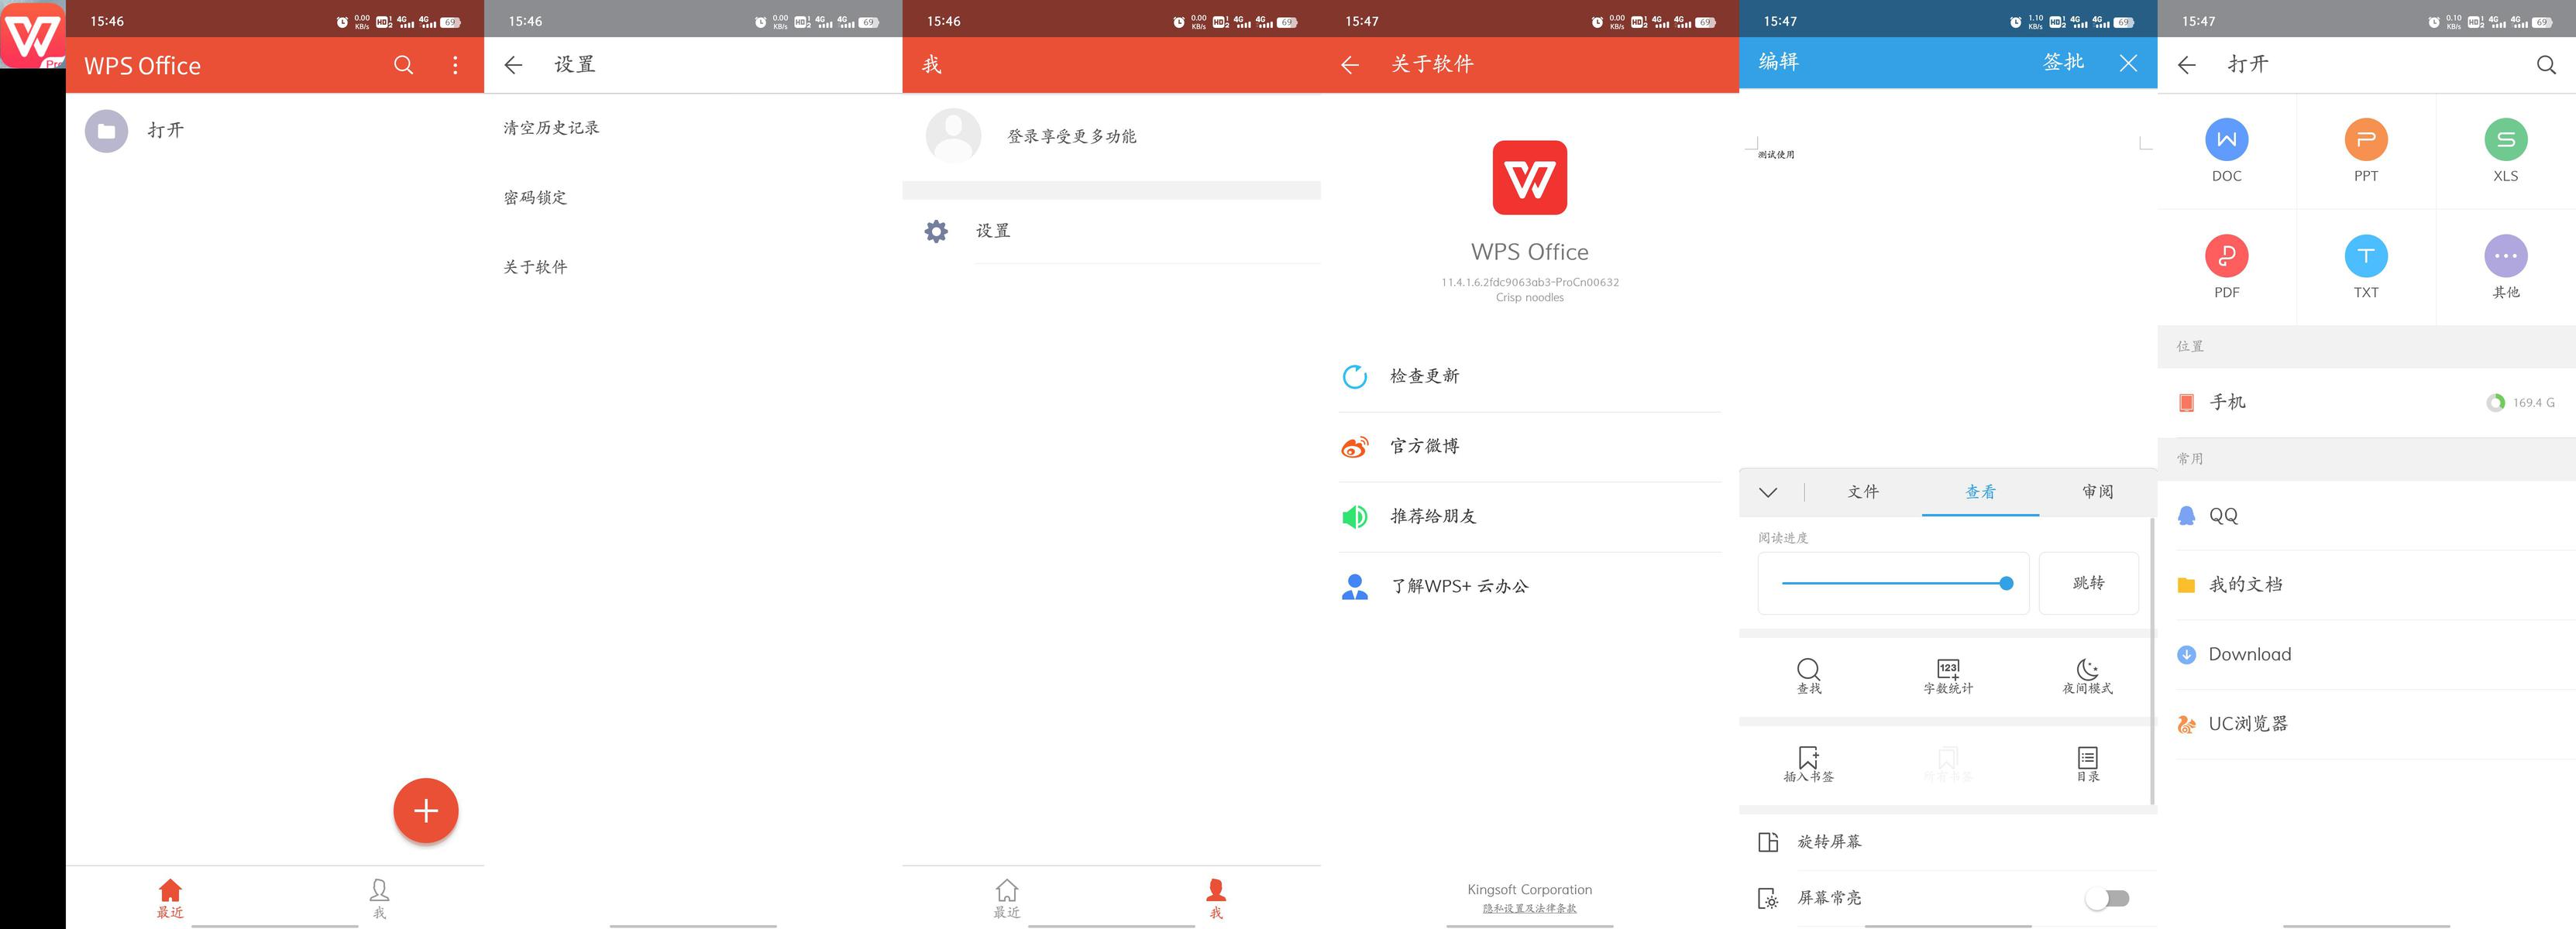Image resolution: width=2576 pixels, height=929 pixels.
Task: Open 关于软件 in settings
Action: (x=535, y=268)
